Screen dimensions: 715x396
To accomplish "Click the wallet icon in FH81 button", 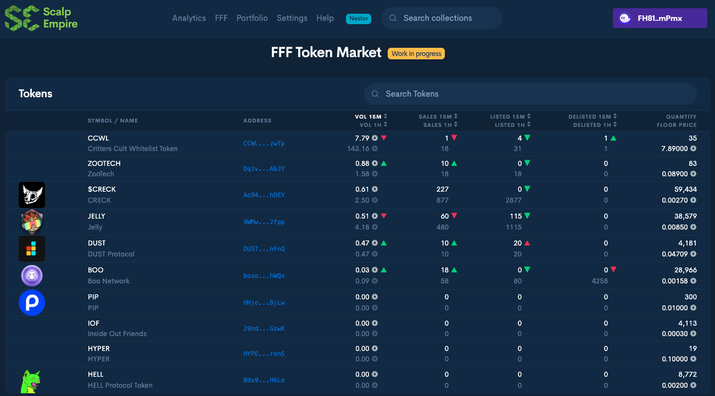I will tap(625, 18).
